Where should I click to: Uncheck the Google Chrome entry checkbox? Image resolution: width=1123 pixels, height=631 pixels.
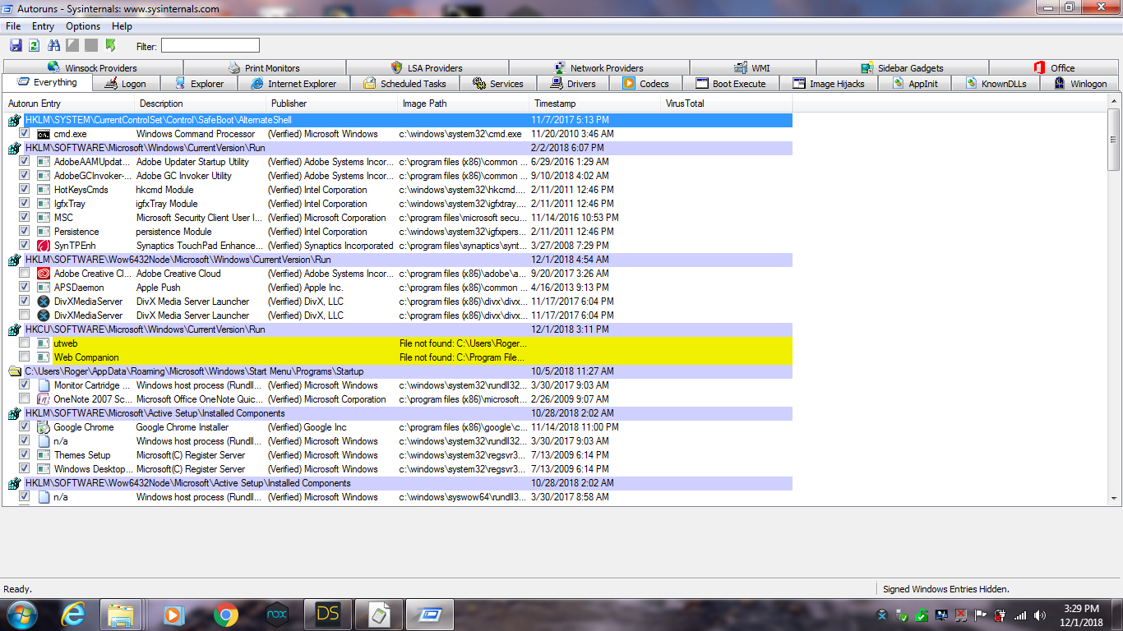pos(25,427)
